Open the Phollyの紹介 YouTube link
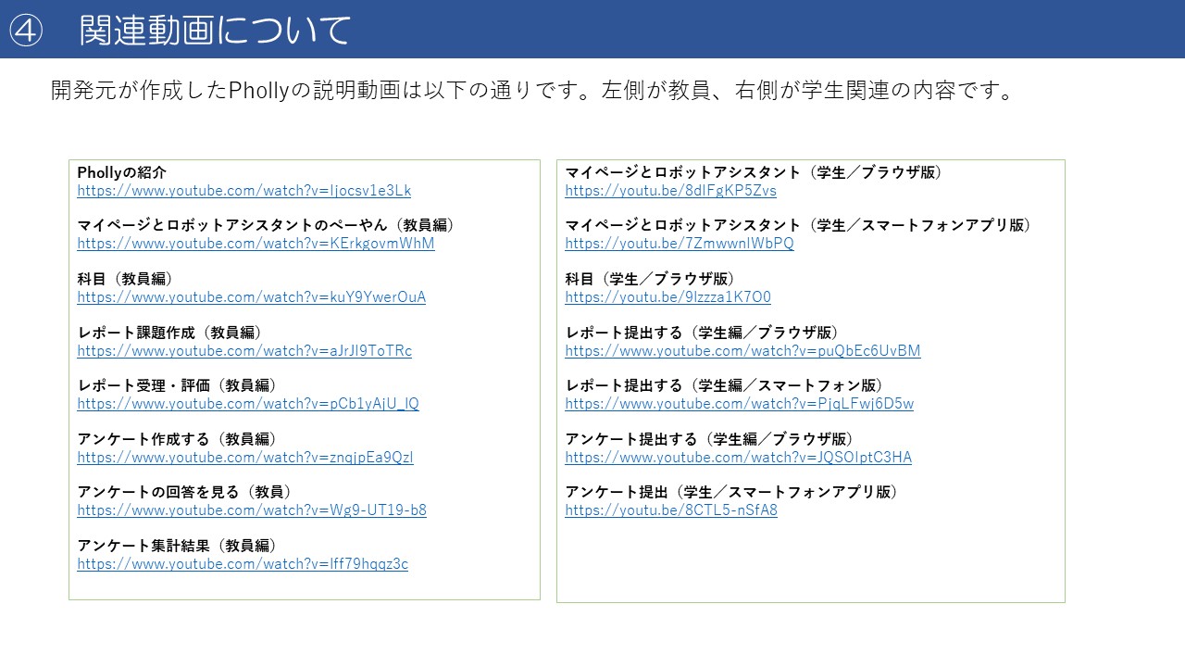 [243, 191]
